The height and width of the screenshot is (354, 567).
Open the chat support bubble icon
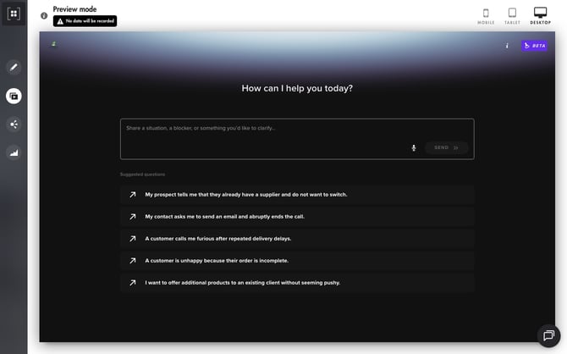(548, 335)
